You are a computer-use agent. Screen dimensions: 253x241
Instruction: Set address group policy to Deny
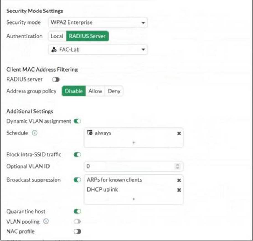[x=114, y=91]
